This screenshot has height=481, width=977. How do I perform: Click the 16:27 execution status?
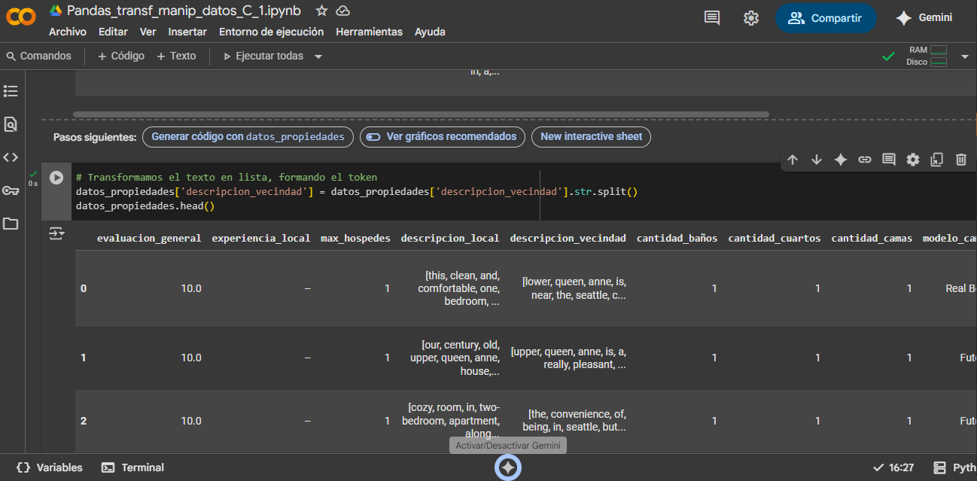point(893,467)
